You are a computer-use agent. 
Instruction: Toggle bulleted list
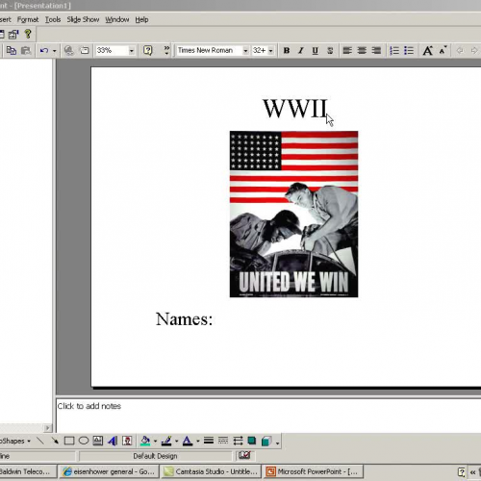click(409, 51)
